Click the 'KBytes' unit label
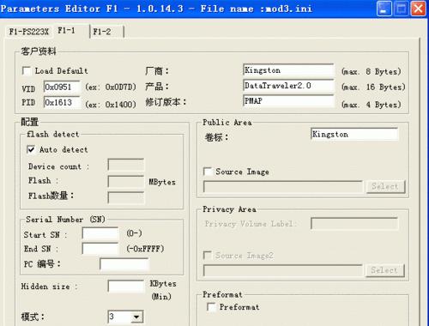This screenshot has width=429, height=326. 163,284
